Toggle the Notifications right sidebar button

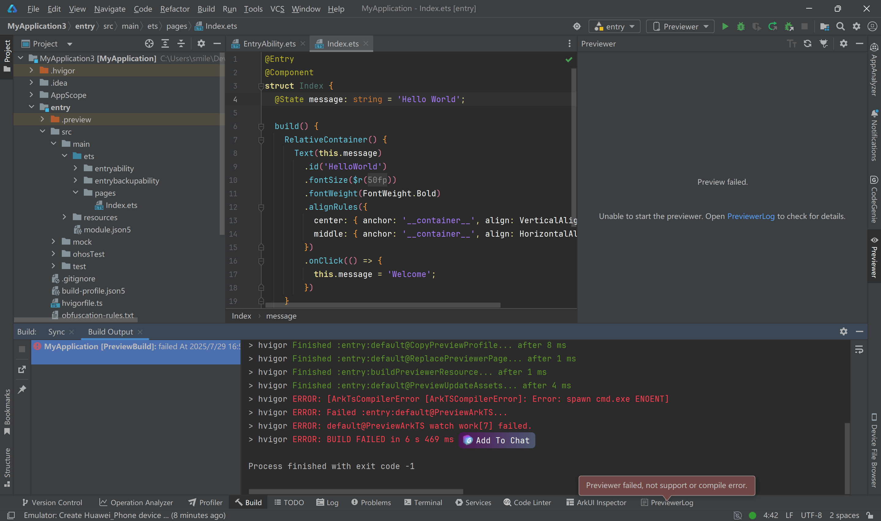[x=874, y=135]
